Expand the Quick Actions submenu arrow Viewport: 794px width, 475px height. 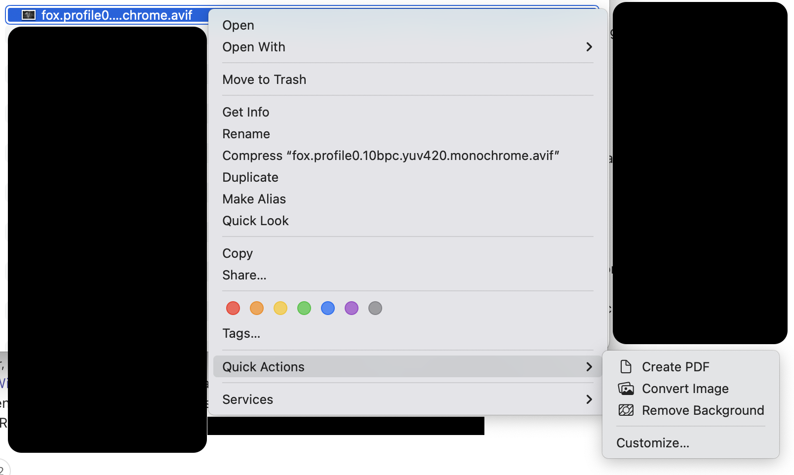[589, 367]
